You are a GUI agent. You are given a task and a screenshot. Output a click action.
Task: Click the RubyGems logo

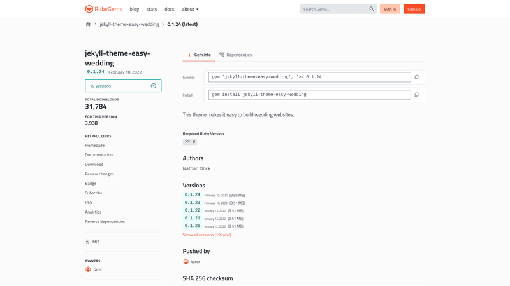(104, 9)
